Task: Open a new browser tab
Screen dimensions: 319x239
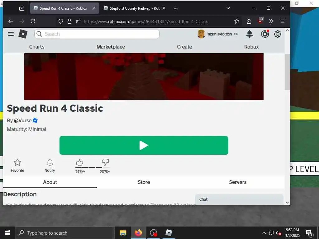Action: point(176,8)
